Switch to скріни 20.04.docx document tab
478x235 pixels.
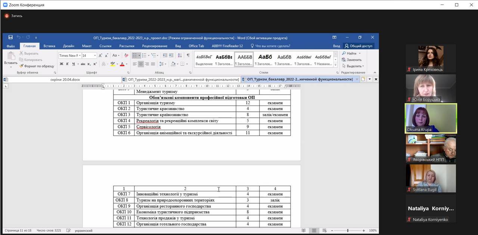pos(65,79)
